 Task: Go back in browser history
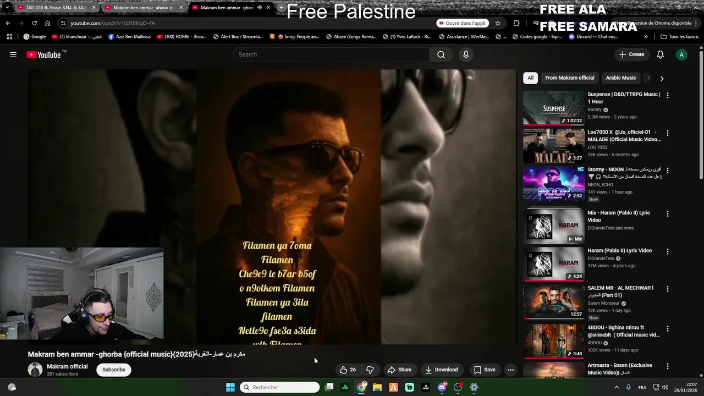click(x=8, y=23)
